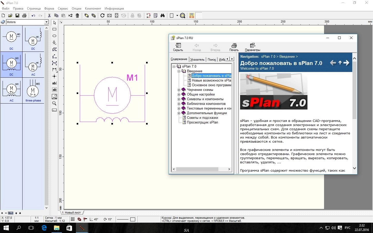Viewport: 373px width, 233px height.
Task: Select the insert image tool
Action: 54,97
